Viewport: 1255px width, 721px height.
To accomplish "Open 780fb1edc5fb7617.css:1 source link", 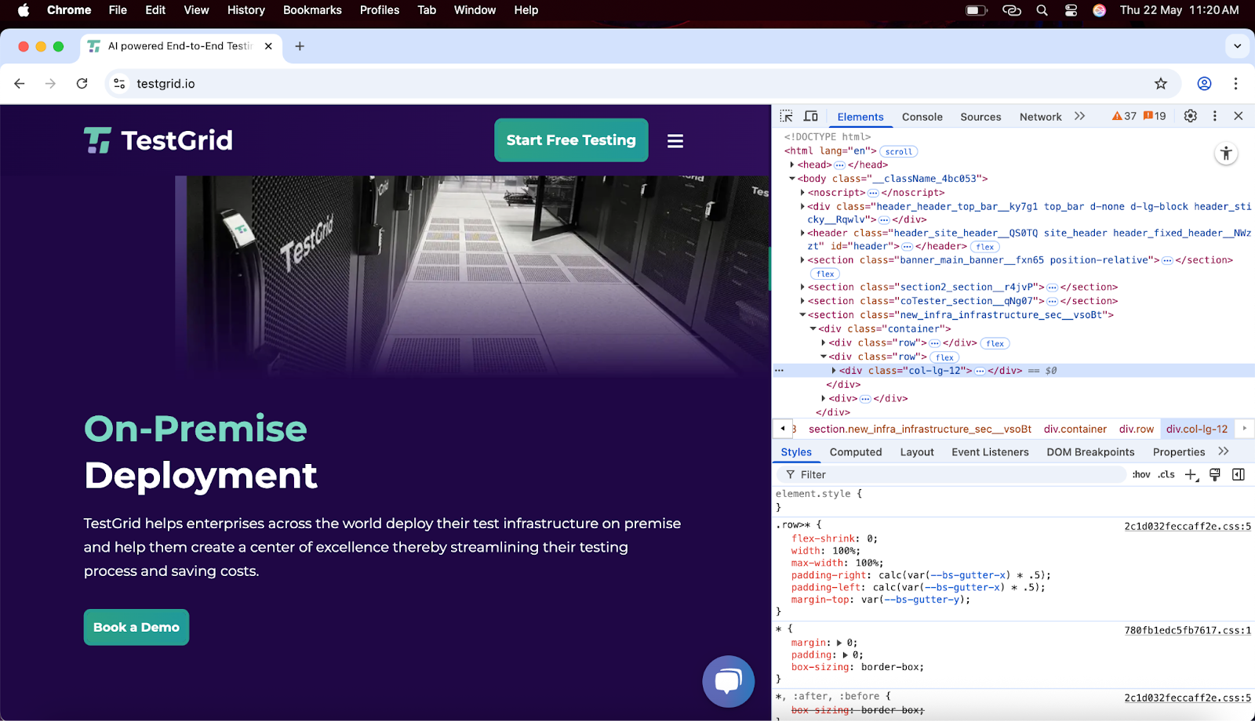I will 1188,630.
